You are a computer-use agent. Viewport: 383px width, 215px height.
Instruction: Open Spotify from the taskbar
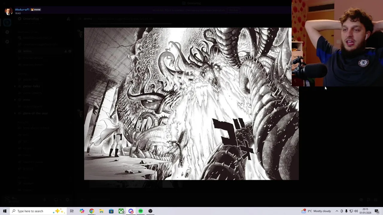pos(141,211)
